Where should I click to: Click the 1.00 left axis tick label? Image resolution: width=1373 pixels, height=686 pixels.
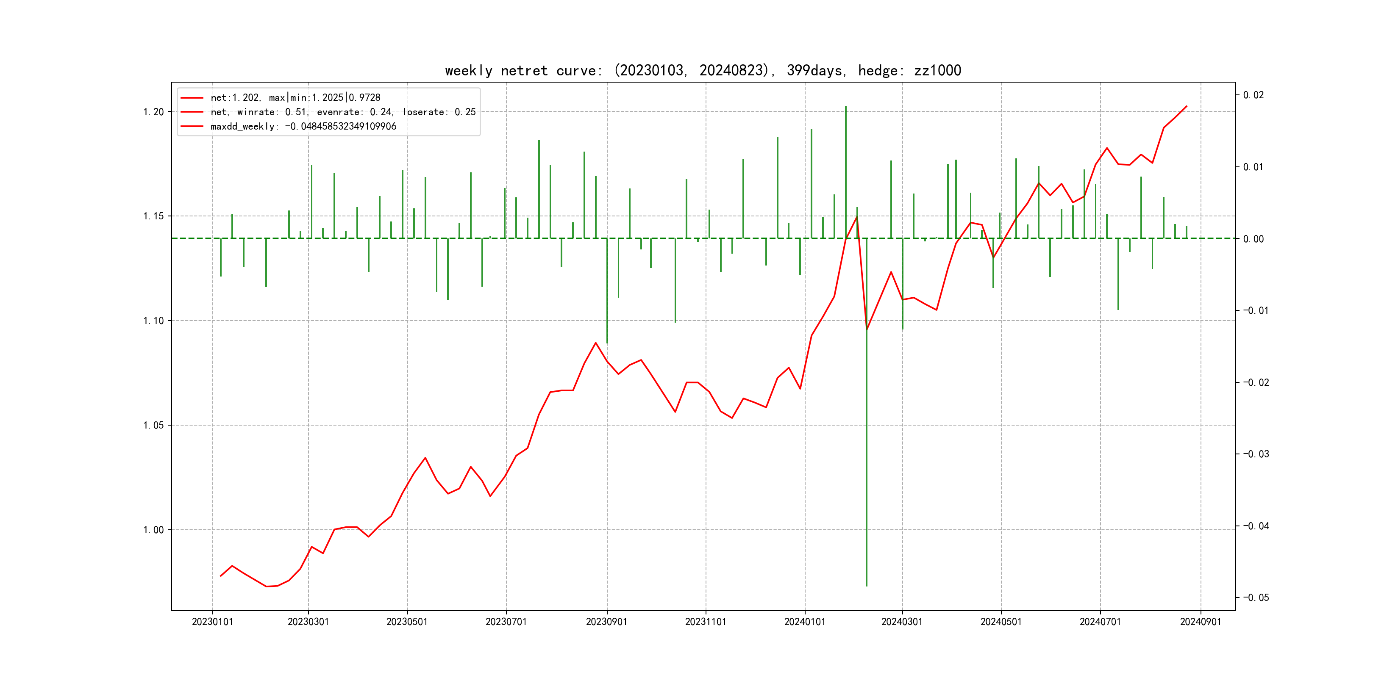coord(153,530)
